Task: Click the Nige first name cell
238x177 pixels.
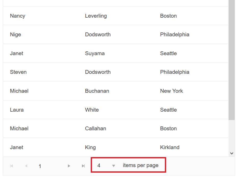Action: coord(16,34)
